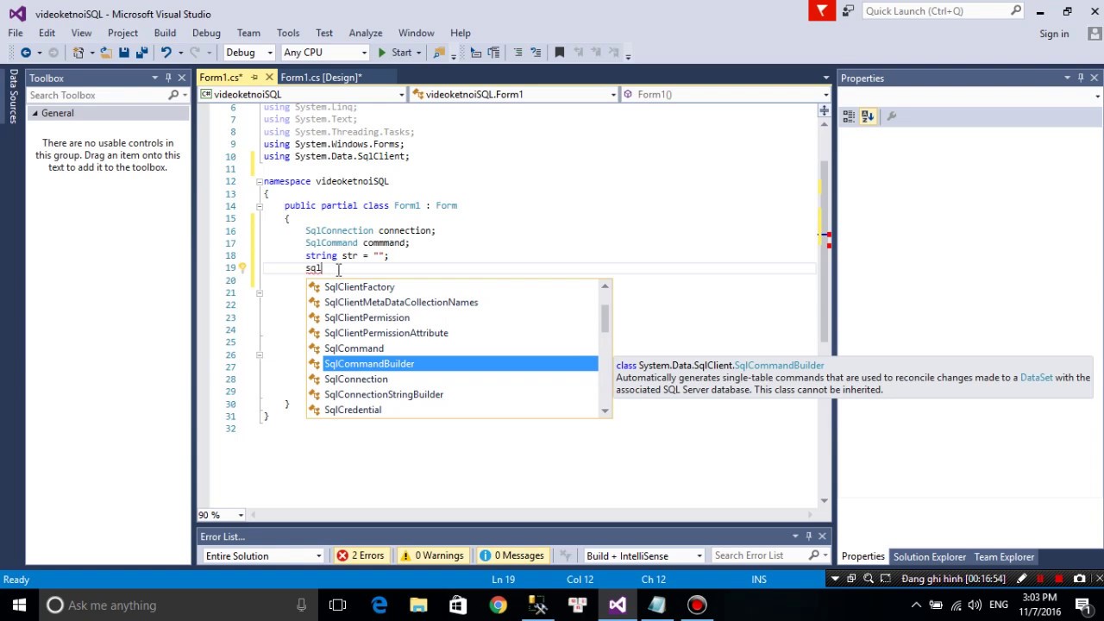
Task: Open Microsoft Edge from the taskbar
Action: (x=379, y=605)
